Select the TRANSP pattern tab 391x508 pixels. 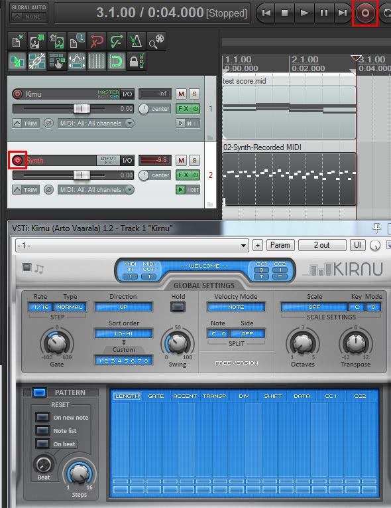[x=214, y=396]
